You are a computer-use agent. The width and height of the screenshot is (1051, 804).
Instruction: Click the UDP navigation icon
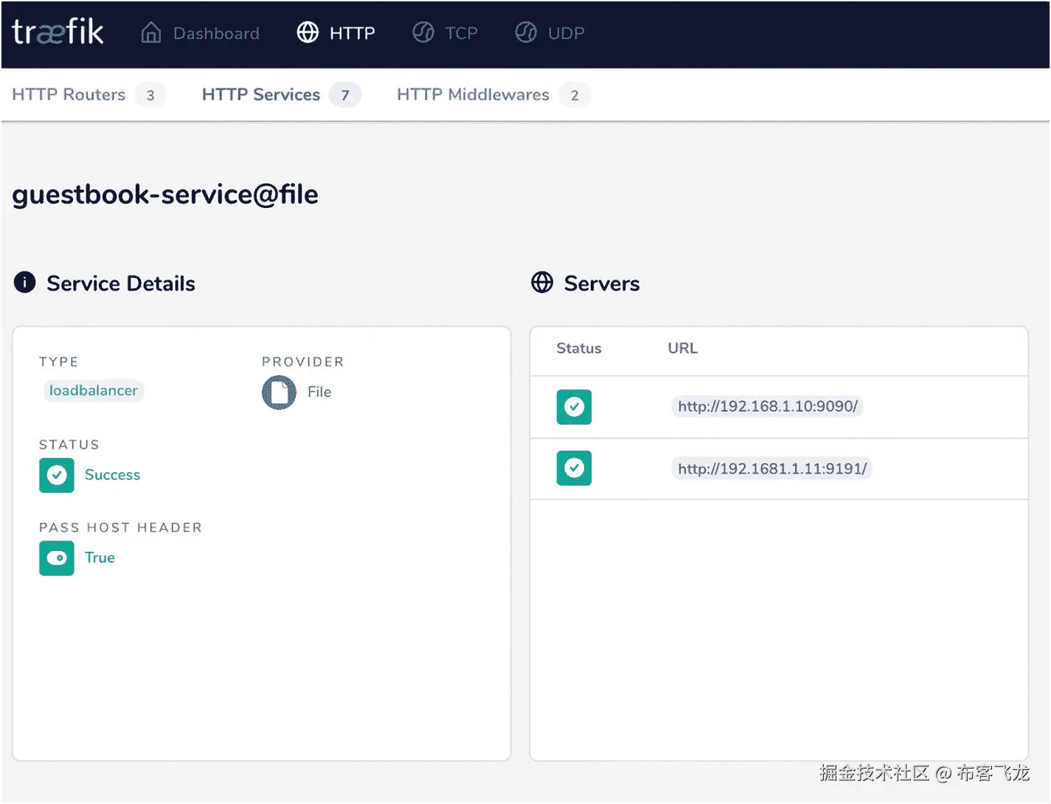(x=526, y=32)
